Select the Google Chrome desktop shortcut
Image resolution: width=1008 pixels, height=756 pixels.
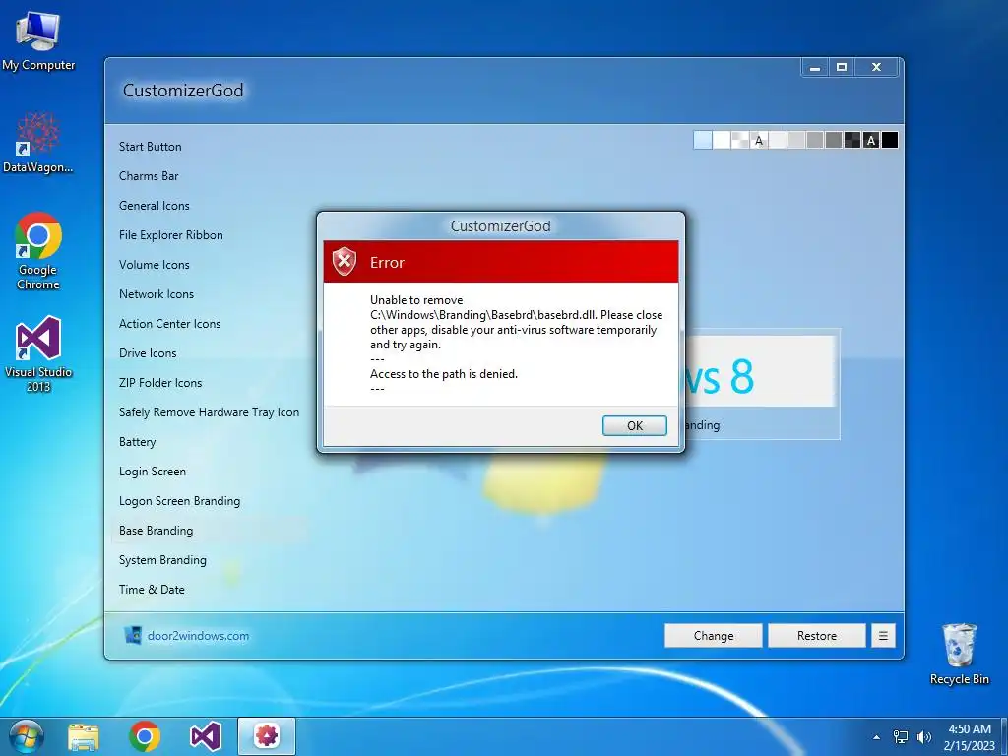[x=38, y=251]
